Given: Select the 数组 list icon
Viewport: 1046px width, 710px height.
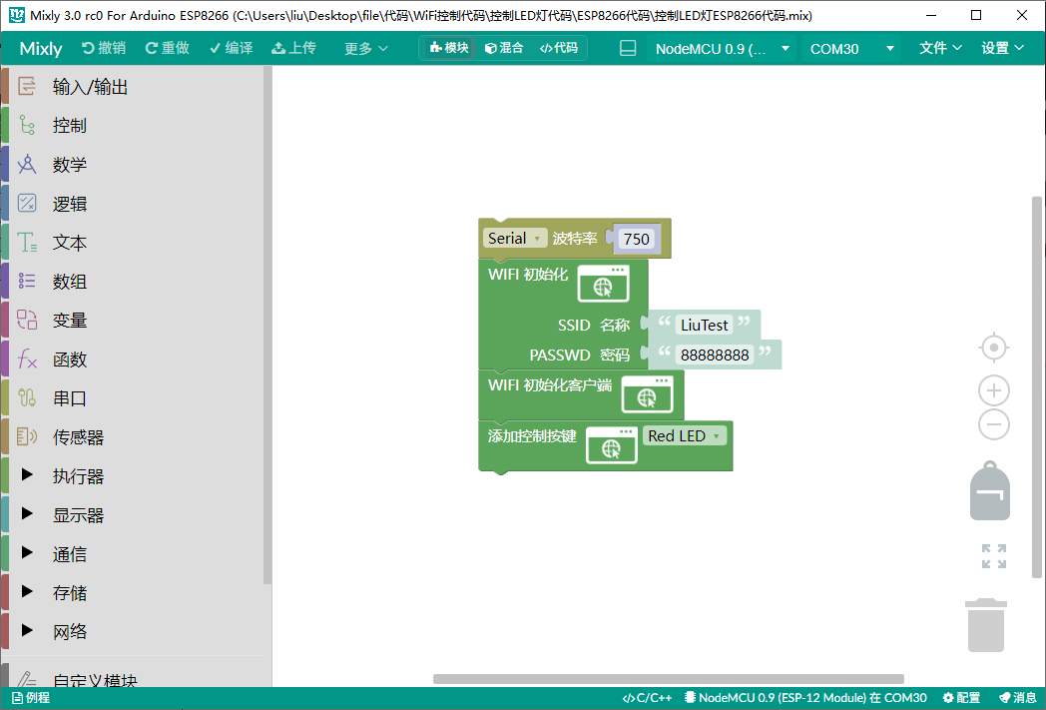Looking at the screenshot, I should coord(27,281).
